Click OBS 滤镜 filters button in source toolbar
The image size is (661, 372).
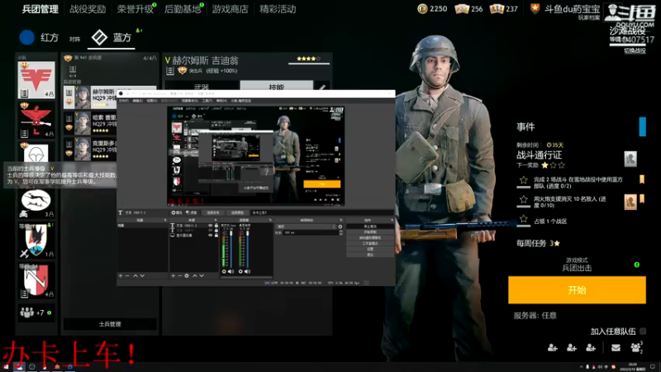(192, 212)
